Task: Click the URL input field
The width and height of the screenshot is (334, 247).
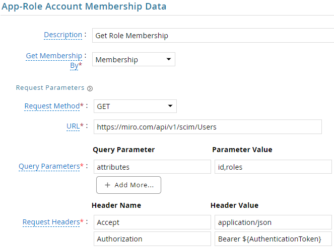Action: 208,127
